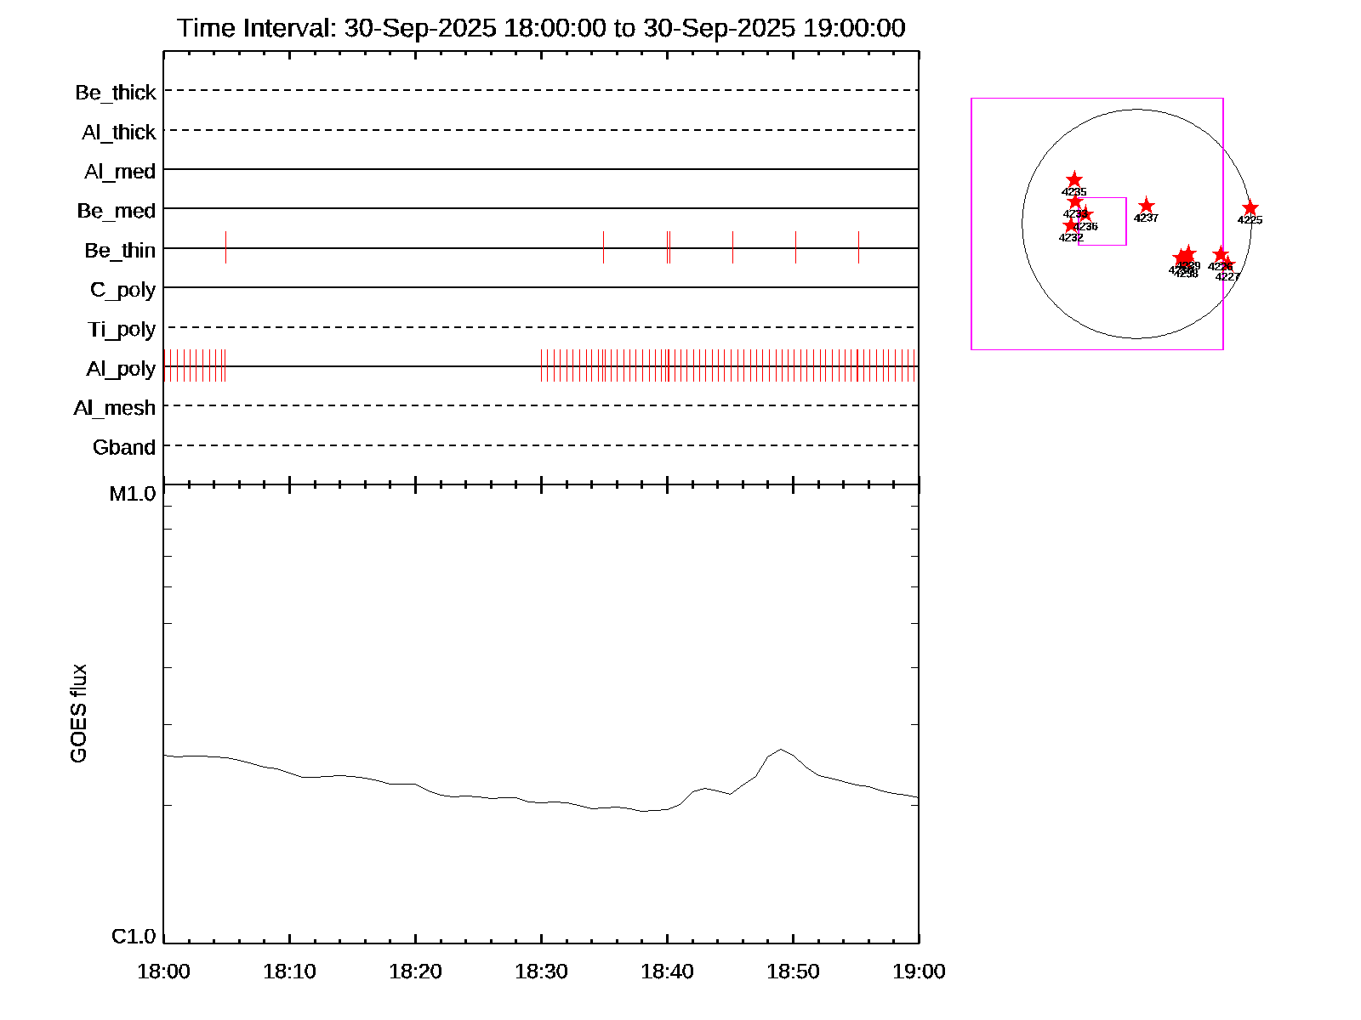1361x1020 pixels.
Task: Click the red star for region 4235
Action: click(1074, 180)
